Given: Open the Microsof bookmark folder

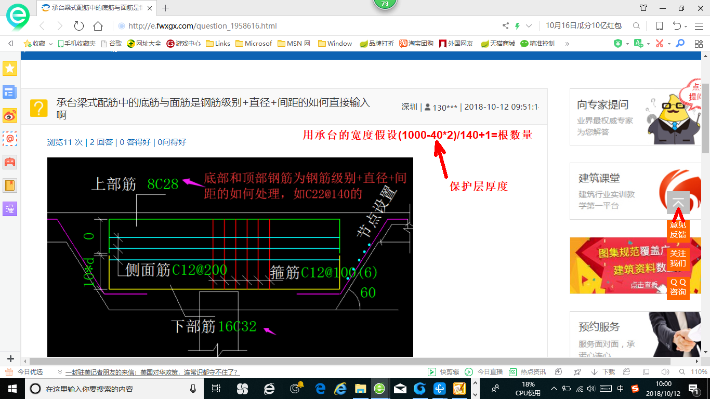Looking at the screenshot, I should pos(254,44).
